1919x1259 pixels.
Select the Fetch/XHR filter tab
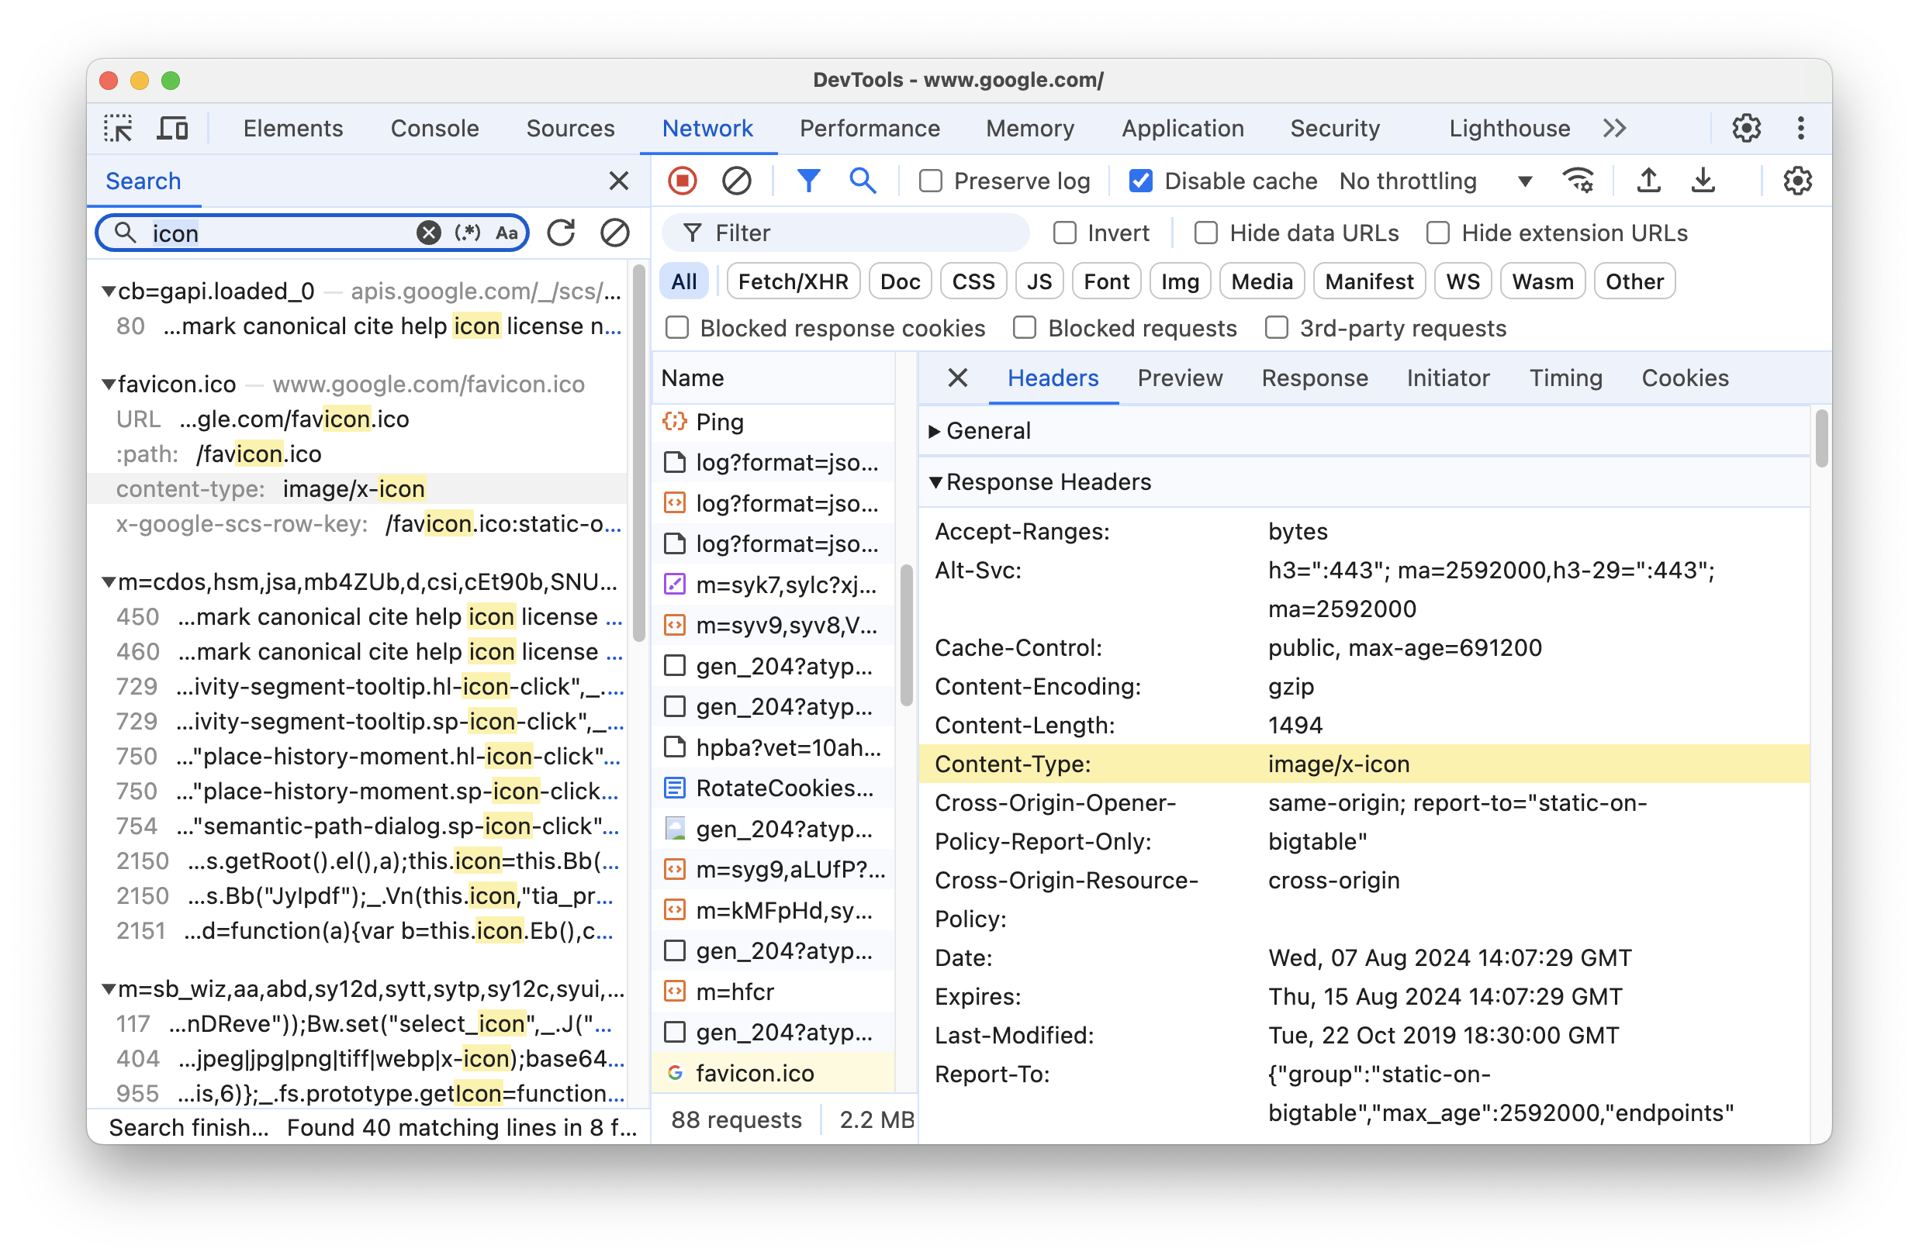790,281
